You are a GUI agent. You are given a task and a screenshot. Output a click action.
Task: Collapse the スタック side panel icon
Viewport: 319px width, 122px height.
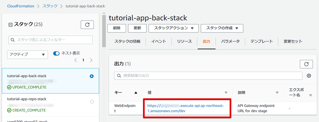coord(10,25)
